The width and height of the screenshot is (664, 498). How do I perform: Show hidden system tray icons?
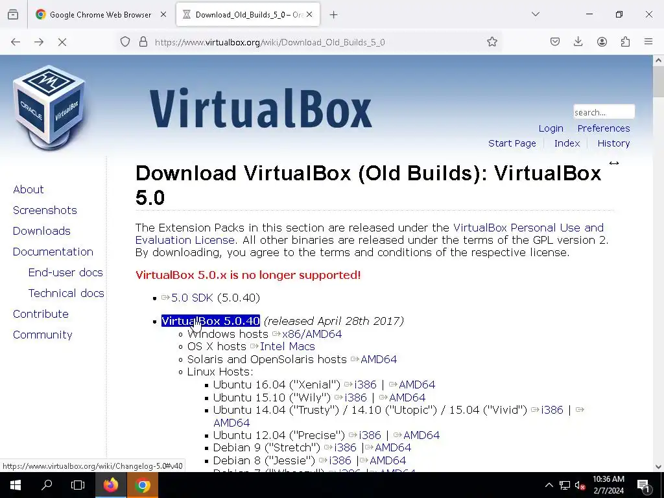pyautogui.click(x=549, y=485)
